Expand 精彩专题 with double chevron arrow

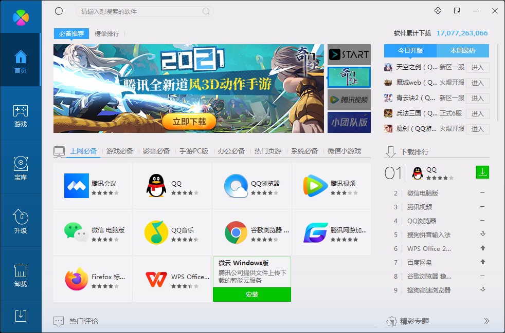pyautogui.click(x=486, y=321)
